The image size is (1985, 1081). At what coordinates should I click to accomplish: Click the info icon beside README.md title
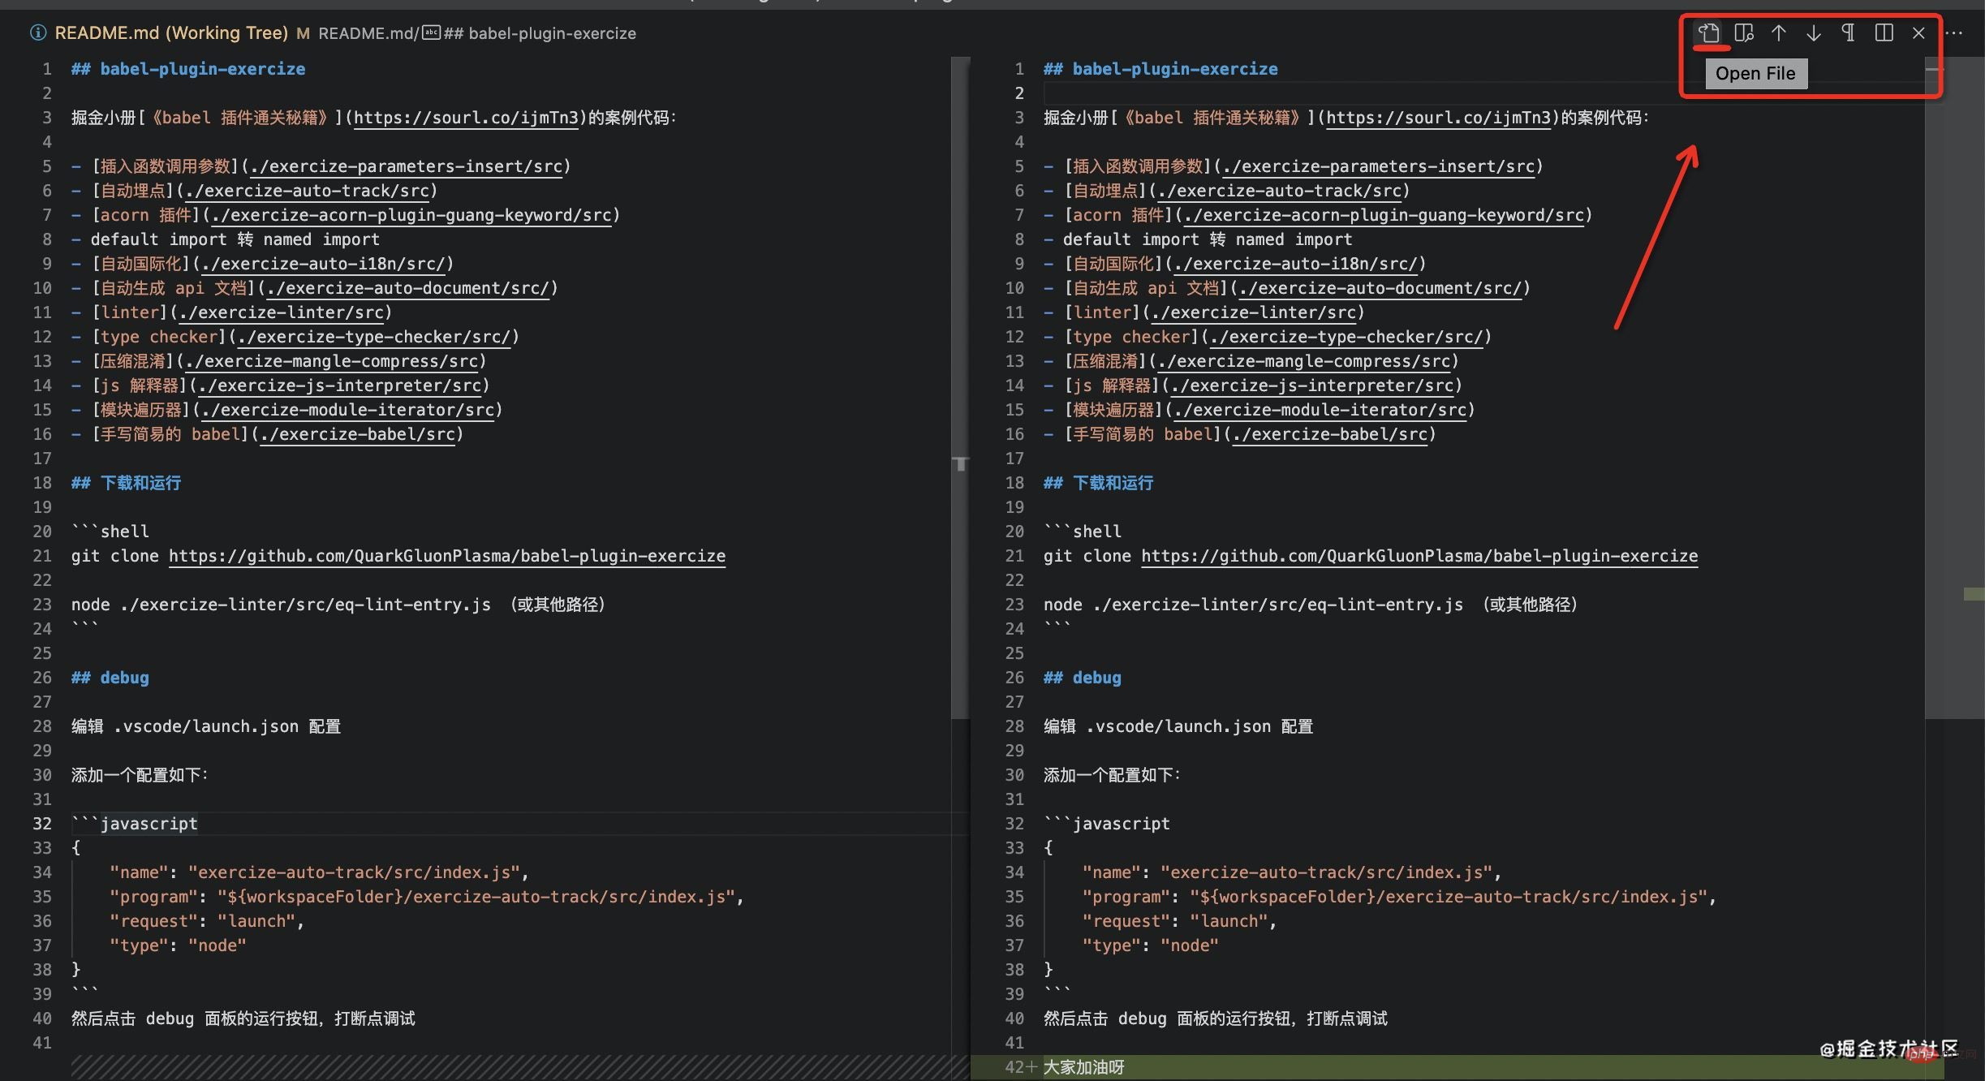[x=37, y=33]
